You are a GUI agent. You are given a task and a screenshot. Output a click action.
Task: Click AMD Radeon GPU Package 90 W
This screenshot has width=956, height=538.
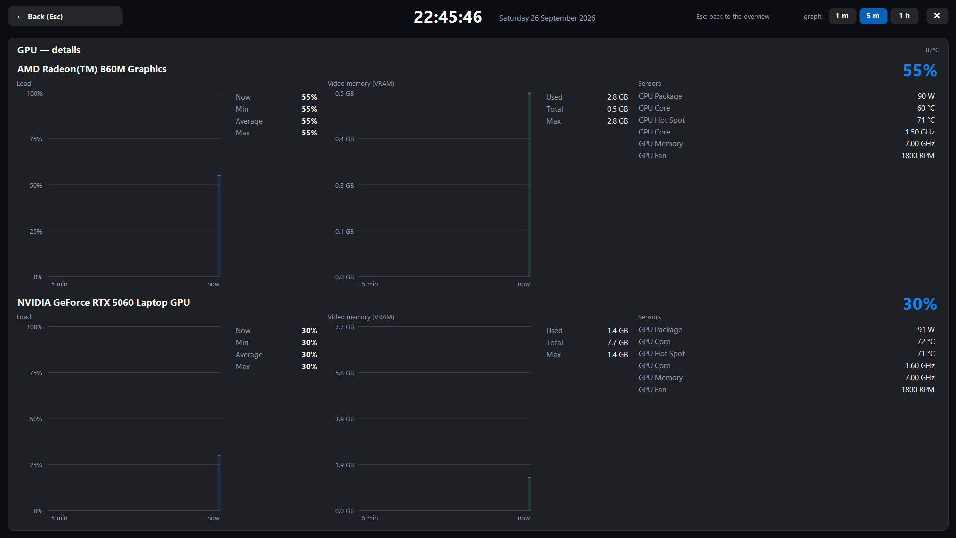pyautogui.click(x=787, y=96)
